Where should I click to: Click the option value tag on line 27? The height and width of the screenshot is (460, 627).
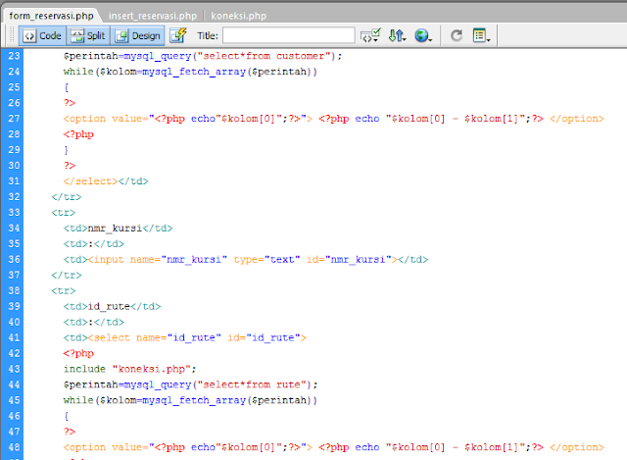[188, 119]
